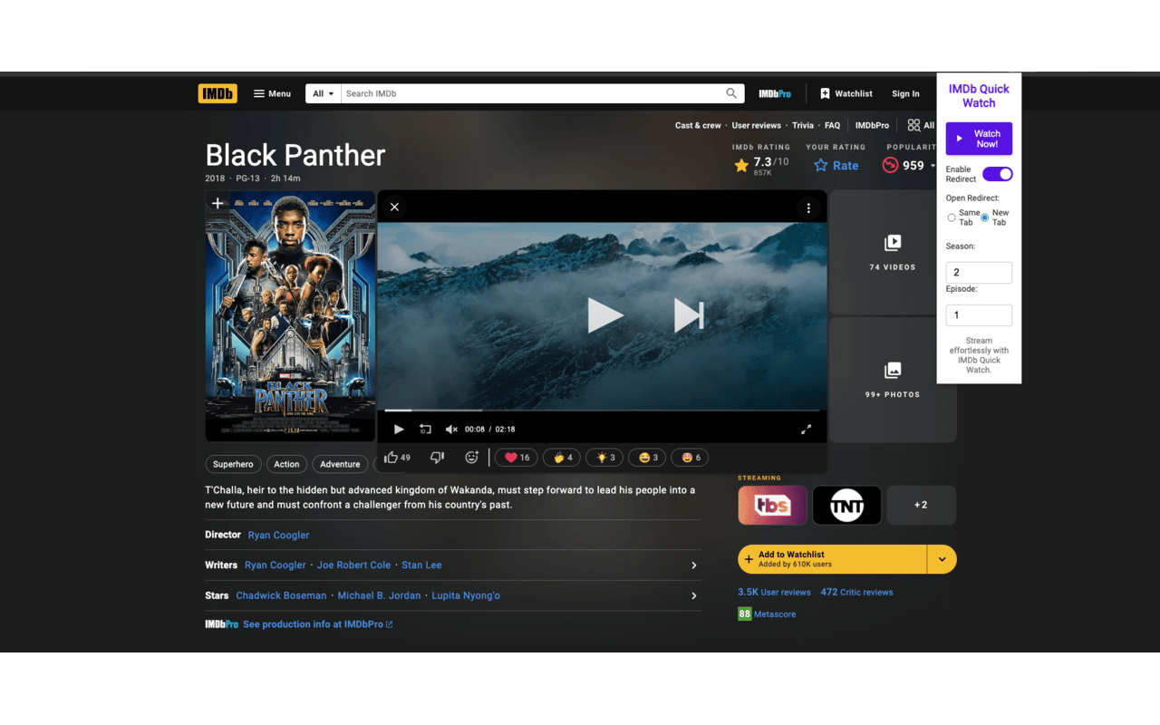Click star-eyes reaction with 6
The height and width of the screenshot is (725, 1160).
(690, 458)
